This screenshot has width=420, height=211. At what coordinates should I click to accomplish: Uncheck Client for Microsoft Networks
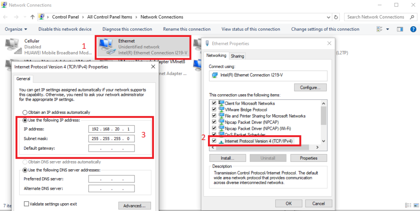click(213, 103)
